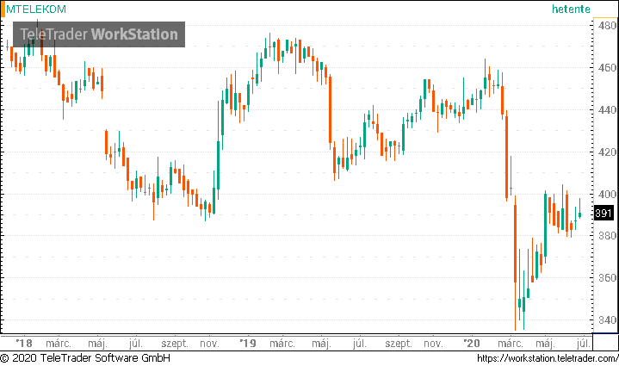Click the 391 current price marker

[604, 214]
